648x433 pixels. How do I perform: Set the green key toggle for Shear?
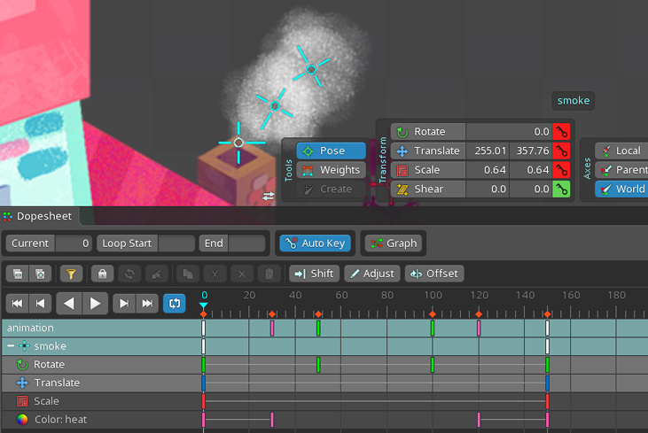click(x=561, y=189)
